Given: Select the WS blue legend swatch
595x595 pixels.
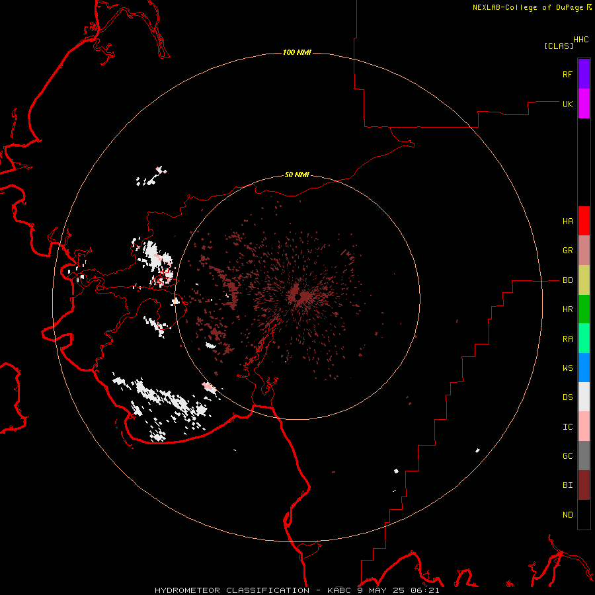Looking at the screenshot, I should pos(584,368).
